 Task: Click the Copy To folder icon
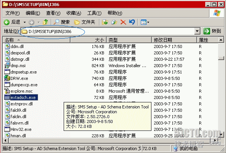pos(114,22)
